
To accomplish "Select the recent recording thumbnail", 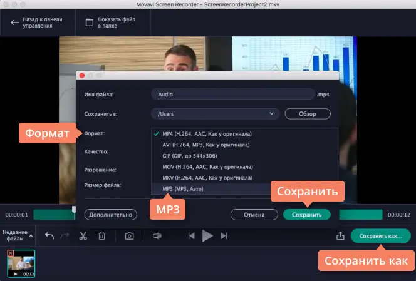I will (21, 263).
